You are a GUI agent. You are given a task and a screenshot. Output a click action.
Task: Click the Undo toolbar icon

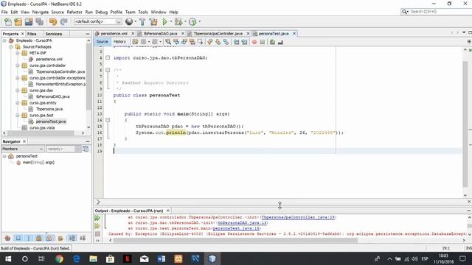53,21
